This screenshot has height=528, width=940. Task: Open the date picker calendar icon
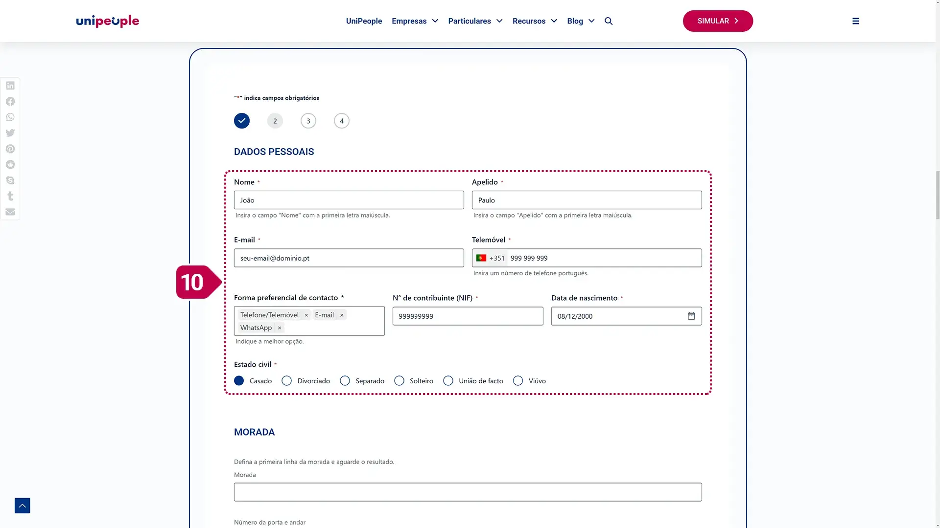(691, 316)
